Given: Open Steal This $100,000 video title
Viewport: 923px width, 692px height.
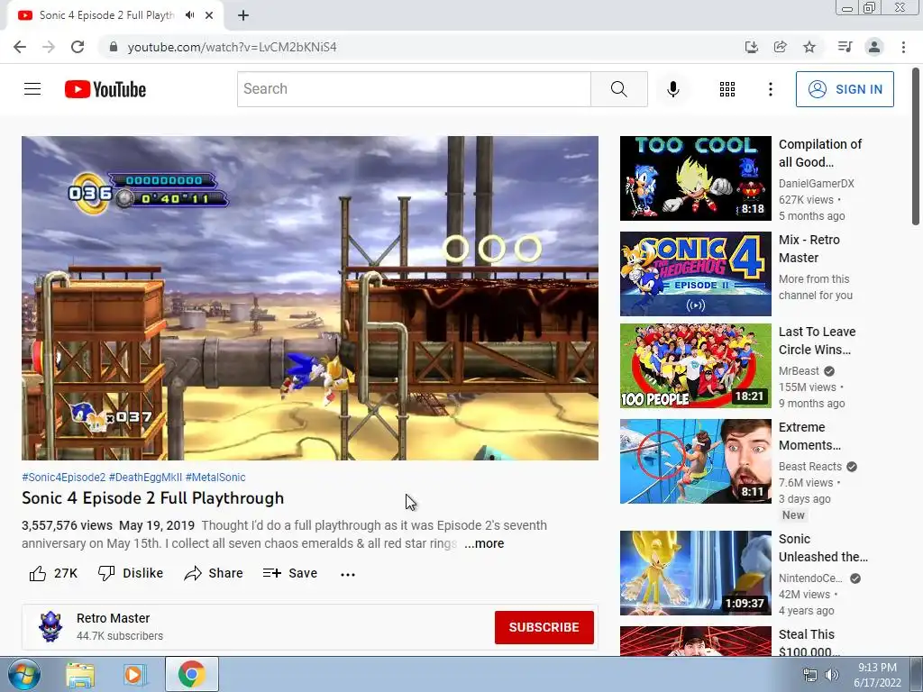Looking at the screenshot, I should 809,643.
